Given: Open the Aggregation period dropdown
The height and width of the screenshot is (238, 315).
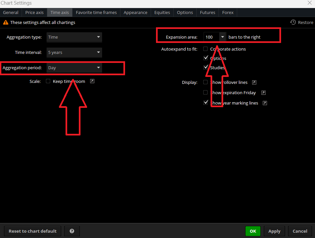Looking at the screenshot, I should tap(74, 68).
